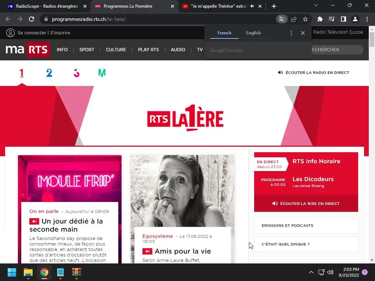
Task: Mute the YouTube tab via its speaker icon
Action: pos(252,6)
